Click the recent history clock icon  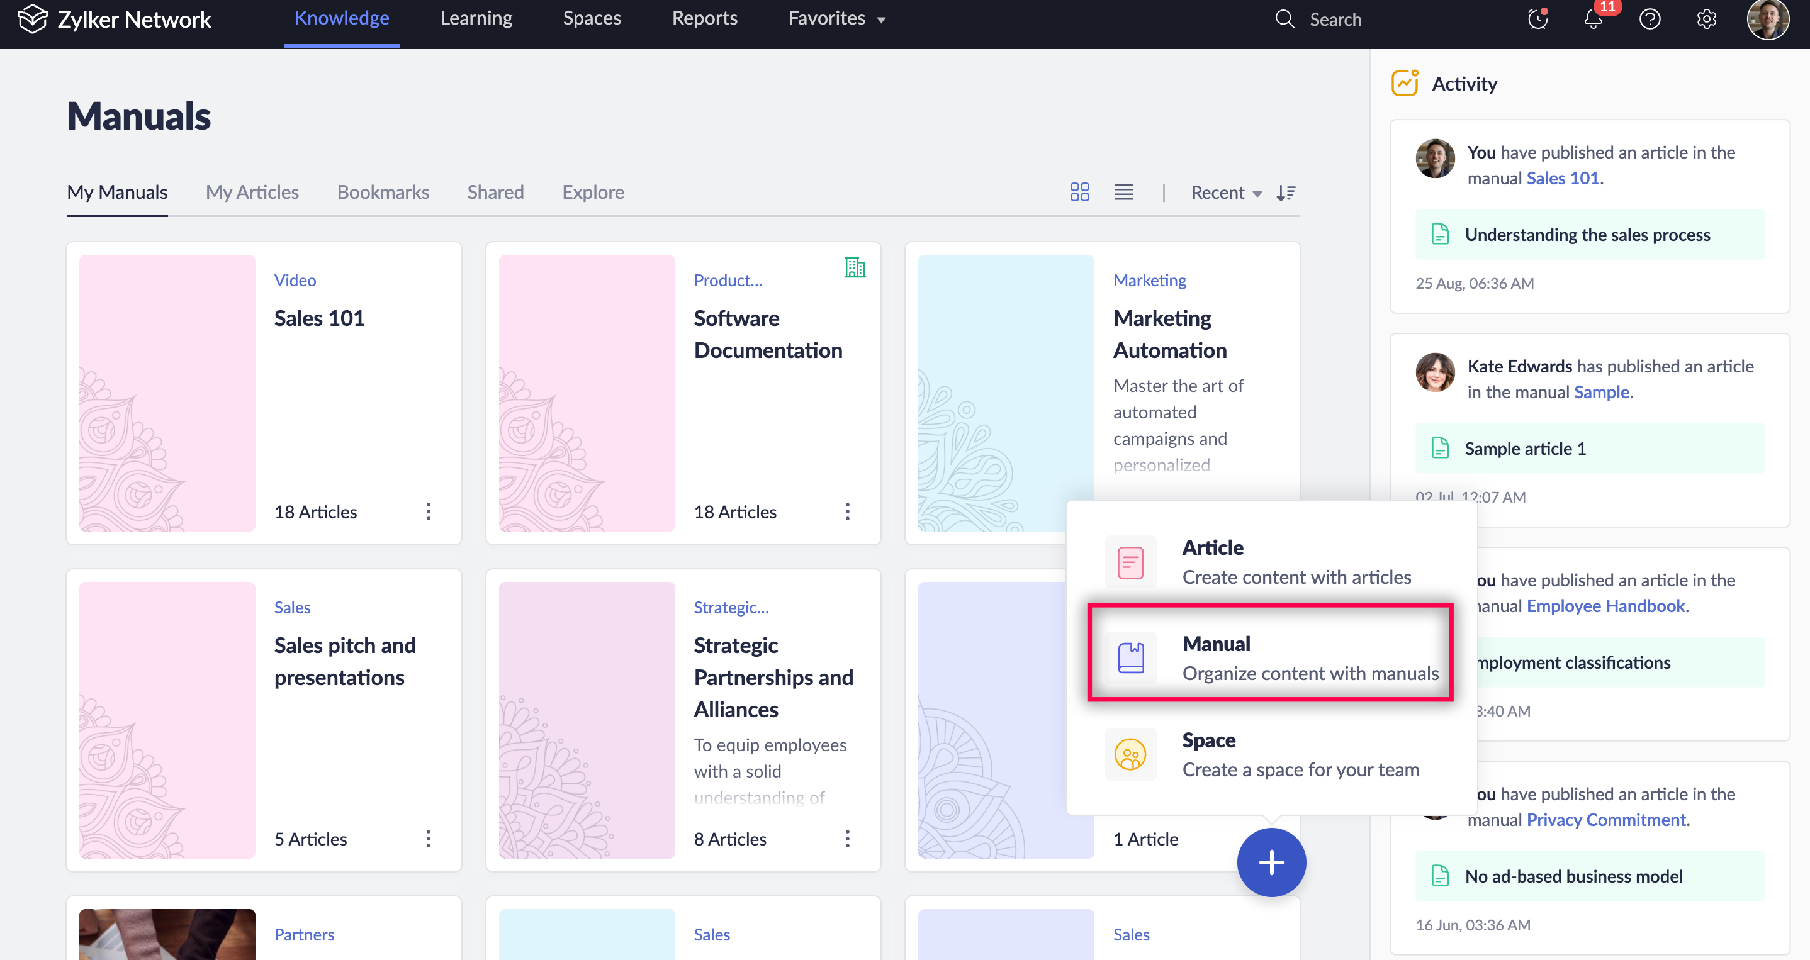pos(1537,19)
